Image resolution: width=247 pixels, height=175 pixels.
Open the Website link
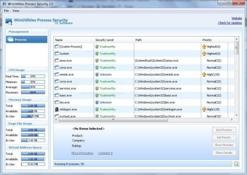237,18
